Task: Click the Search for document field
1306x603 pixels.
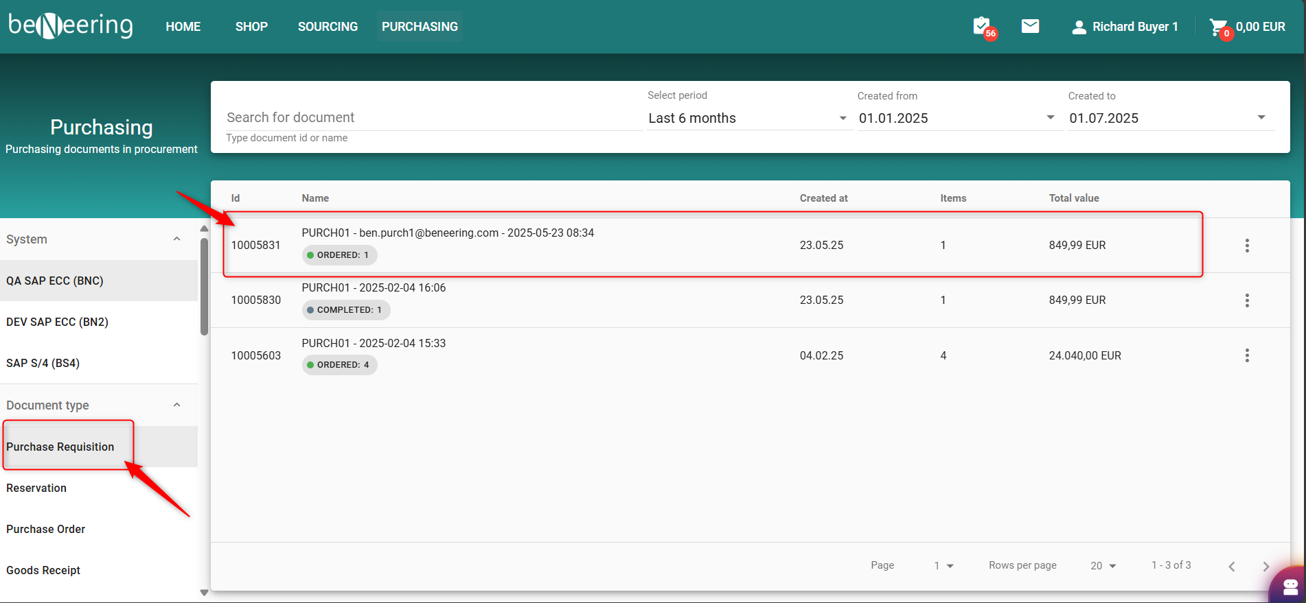Action: (433, 117)
